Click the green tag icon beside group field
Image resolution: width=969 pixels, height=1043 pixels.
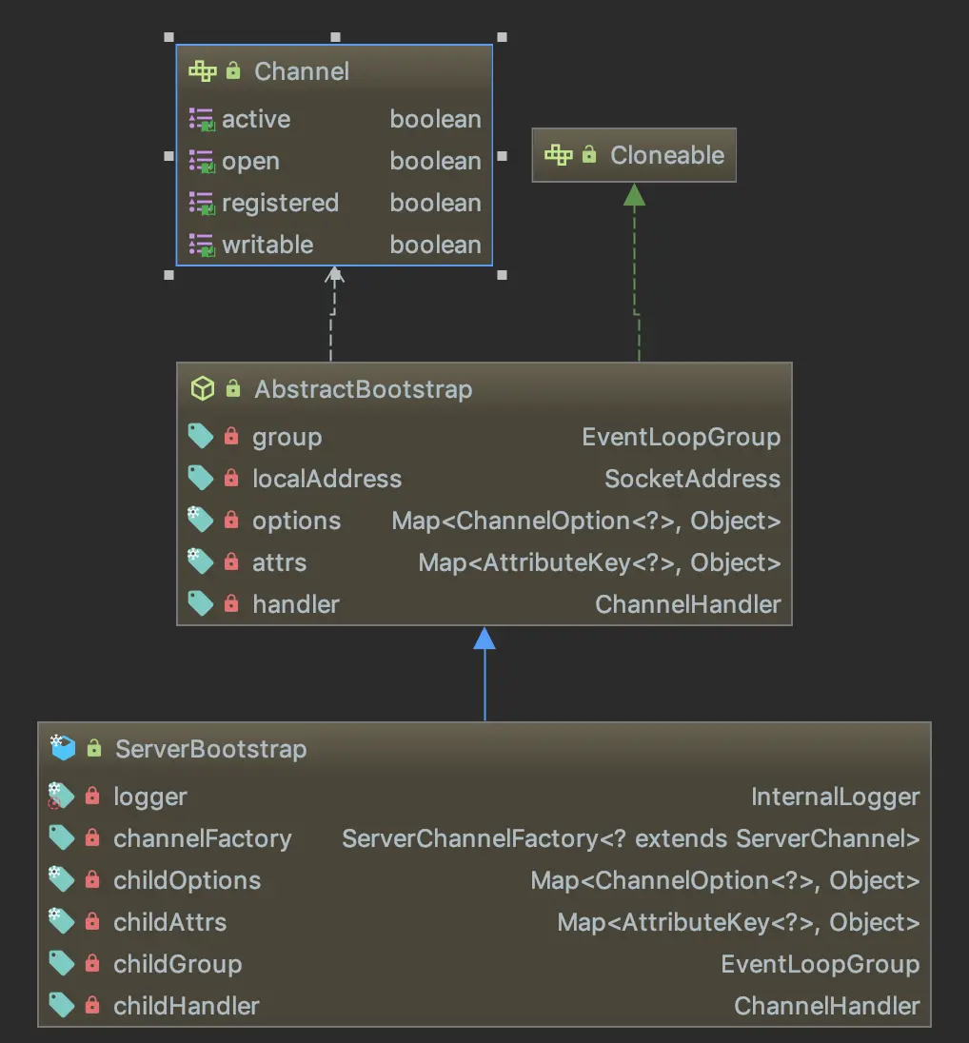point(201,436)
